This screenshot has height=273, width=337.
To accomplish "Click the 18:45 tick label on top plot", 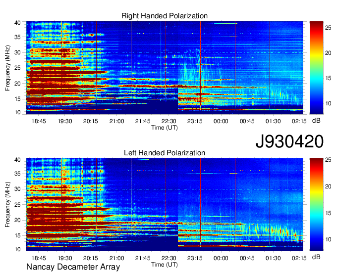I will 39,121.
